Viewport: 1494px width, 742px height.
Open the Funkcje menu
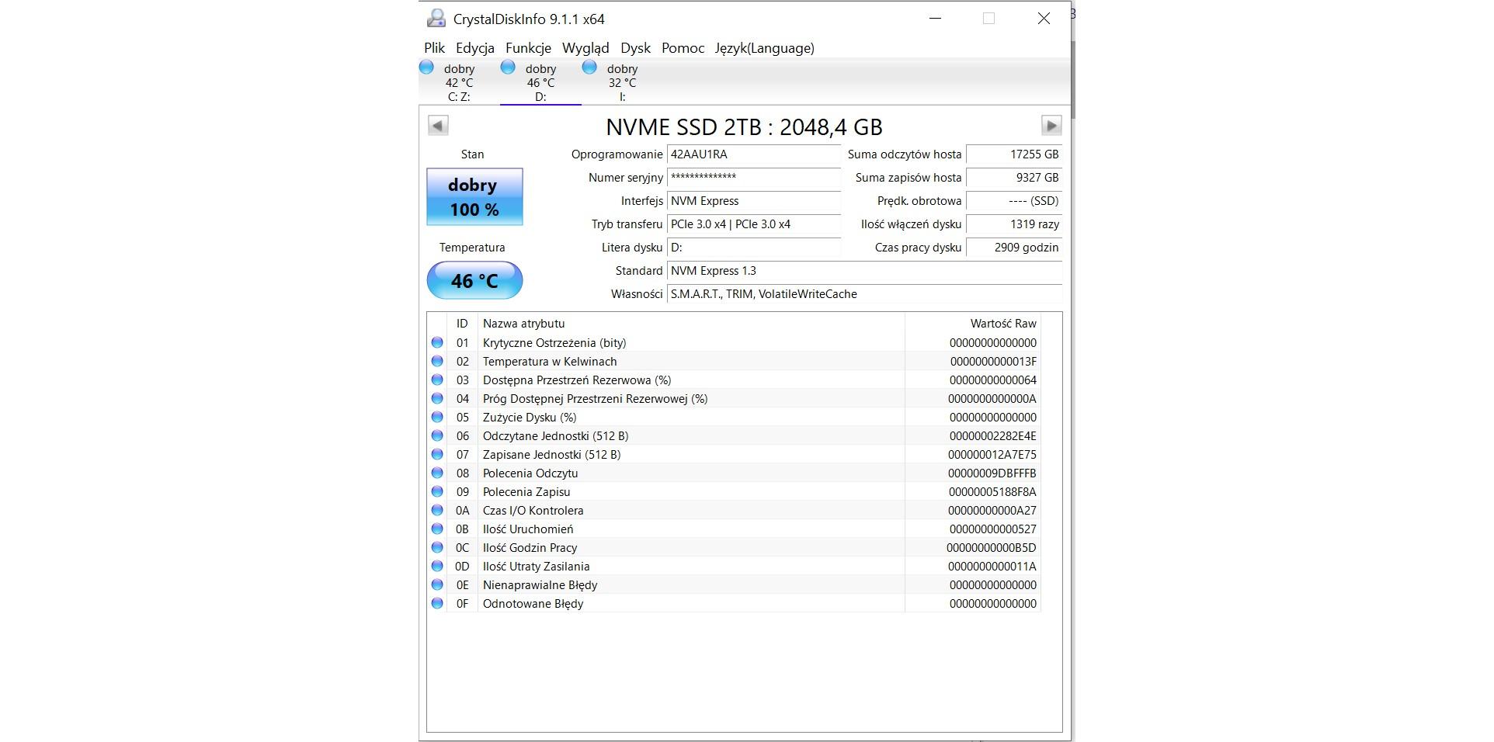[x=528, y=48]
